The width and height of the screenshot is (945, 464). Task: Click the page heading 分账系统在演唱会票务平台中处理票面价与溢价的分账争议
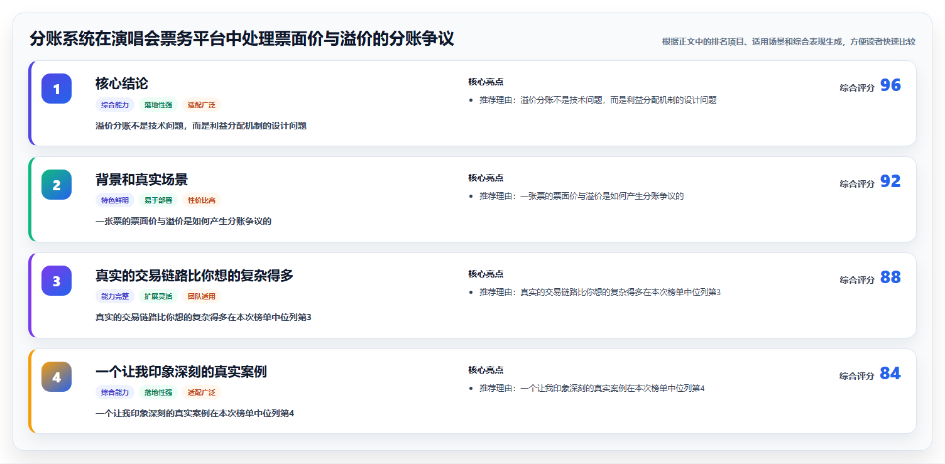242,39
